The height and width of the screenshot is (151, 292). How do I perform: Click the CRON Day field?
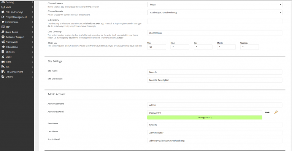pyautogui.click(x=203, y=47)
